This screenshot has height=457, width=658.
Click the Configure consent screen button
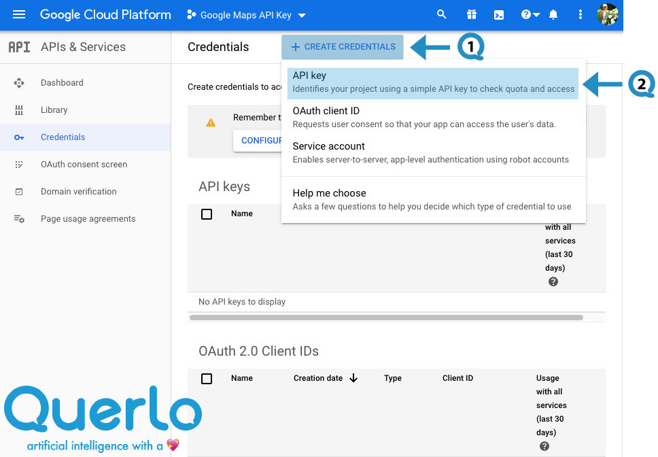[x=257, y=141]
